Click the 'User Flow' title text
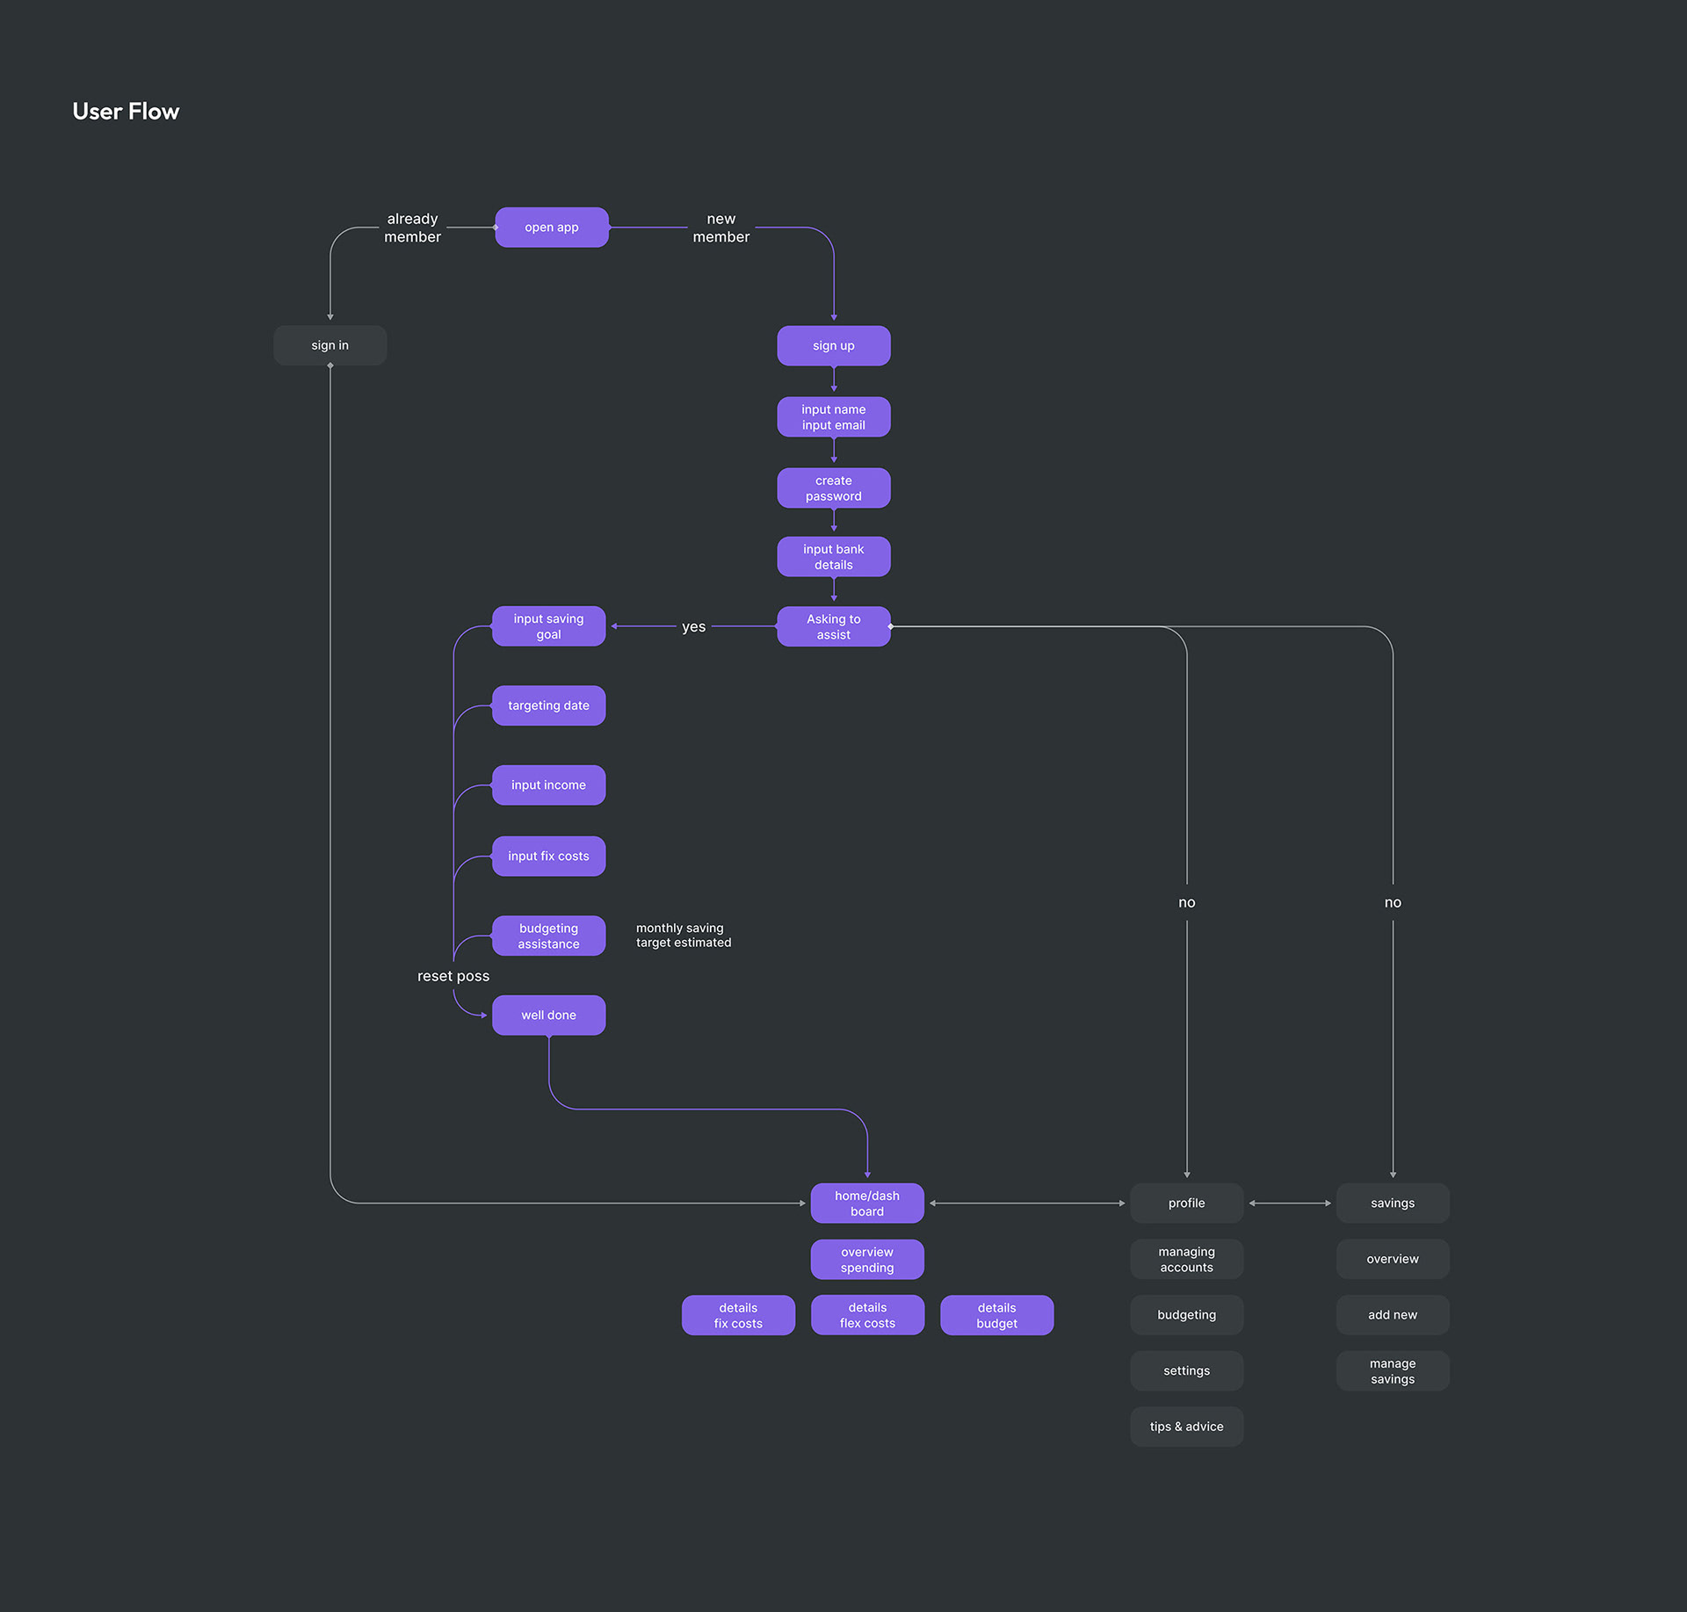This screenshot has height=1612, width=1687. click(126, 112)
